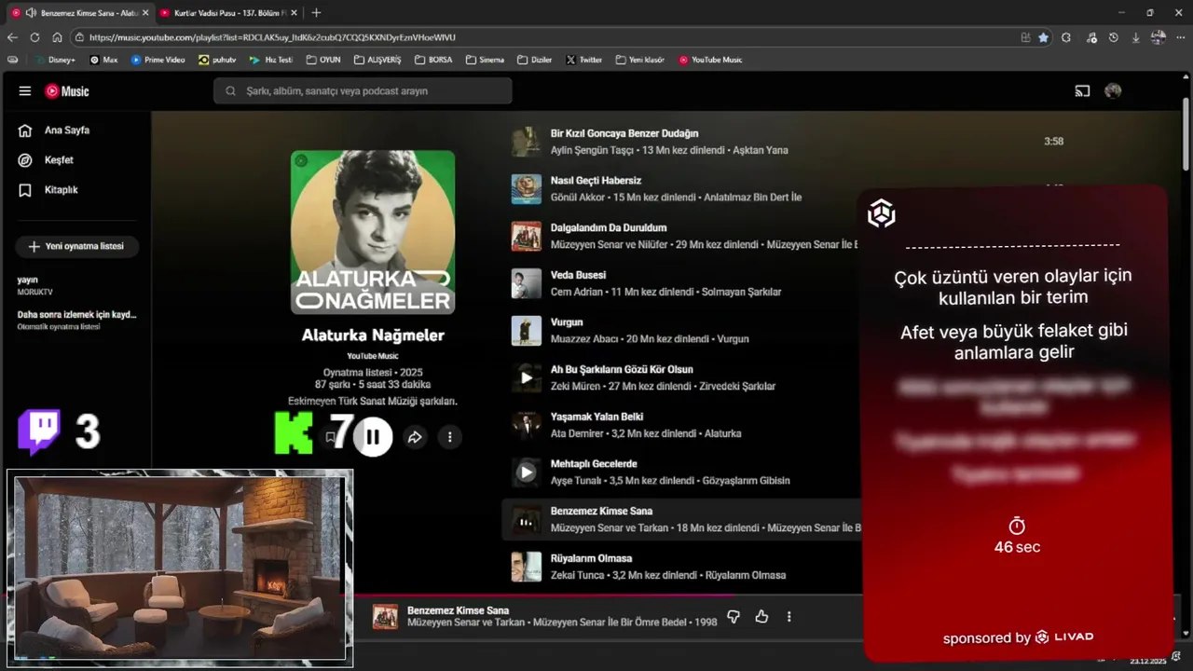Open Disney+ bookmark
This screenshot has height=671, width=1193.
55,60
